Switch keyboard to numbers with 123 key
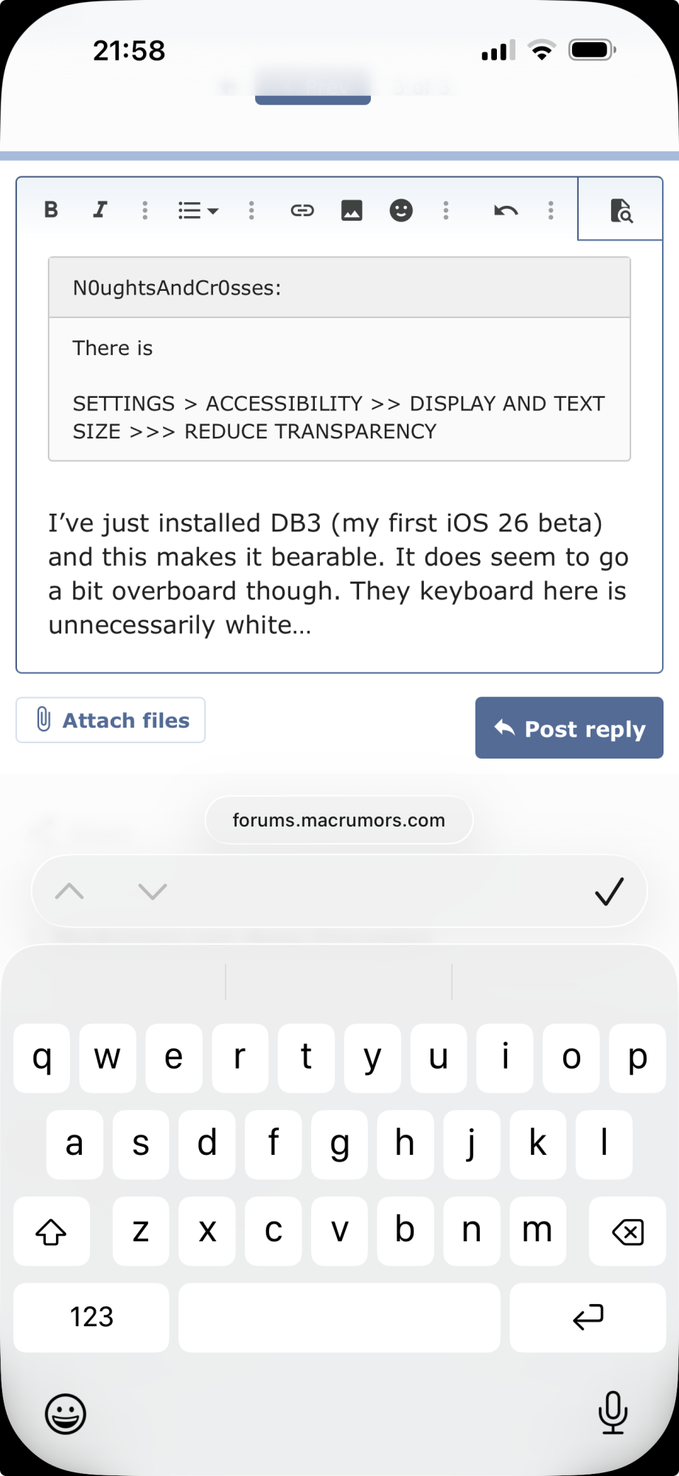The width and height of the screenshot is (679, 1476). (x=91, y=1317)
